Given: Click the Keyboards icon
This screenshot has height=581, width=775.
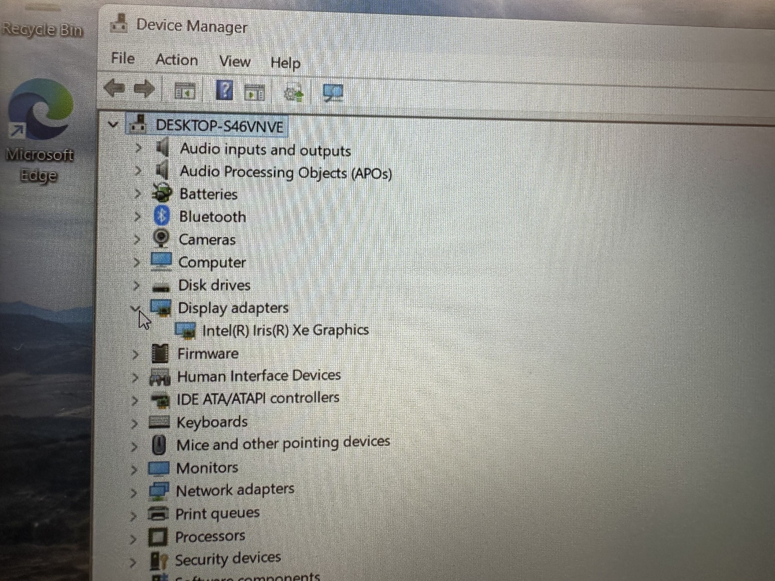Looking at the screenshot, I should [159, 422].
